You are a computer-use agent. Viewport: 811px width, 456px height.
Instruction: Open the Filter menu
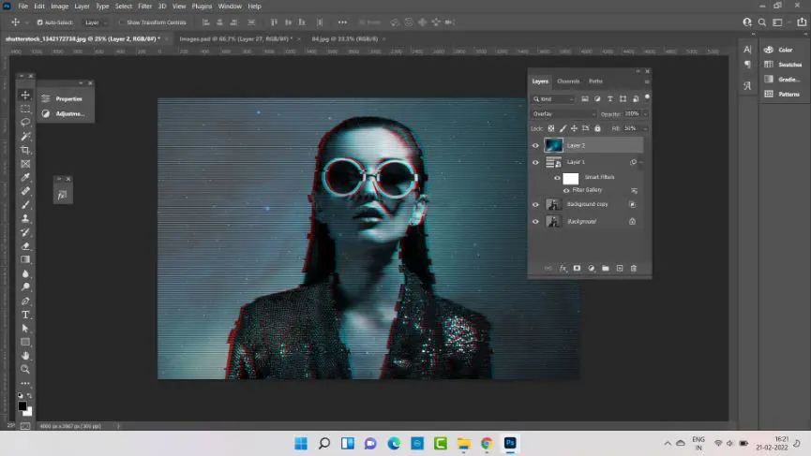click(144, 6)
